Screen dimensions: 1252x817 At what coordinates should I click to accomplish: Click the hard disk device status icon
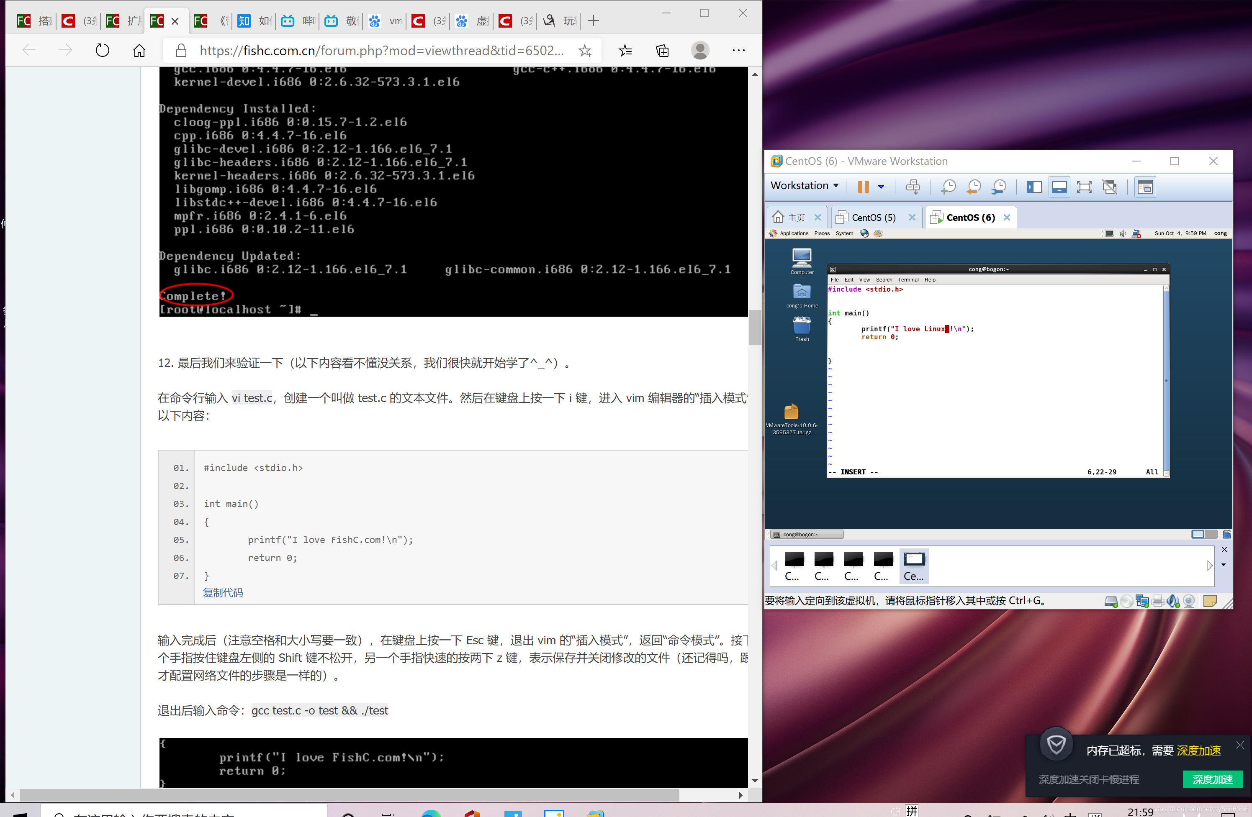coord(1111,601)
